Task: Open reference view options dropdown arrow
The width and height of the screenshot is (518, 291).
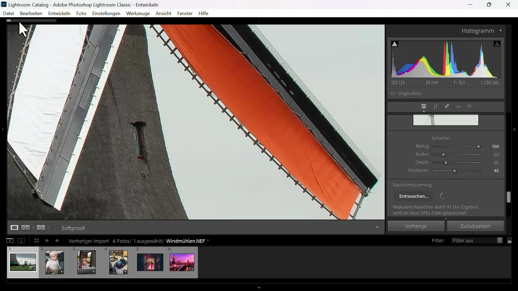Action: coord(49,228)
